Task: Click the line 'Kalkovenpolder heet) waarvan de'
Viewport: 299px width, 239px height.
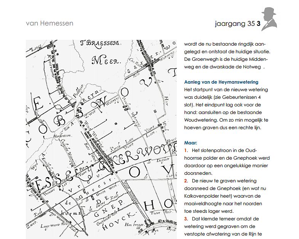Action: (222, 196)
